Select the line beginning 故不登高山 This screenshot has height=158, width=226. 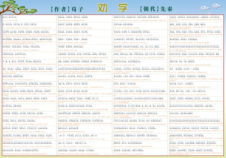[21, 47]
